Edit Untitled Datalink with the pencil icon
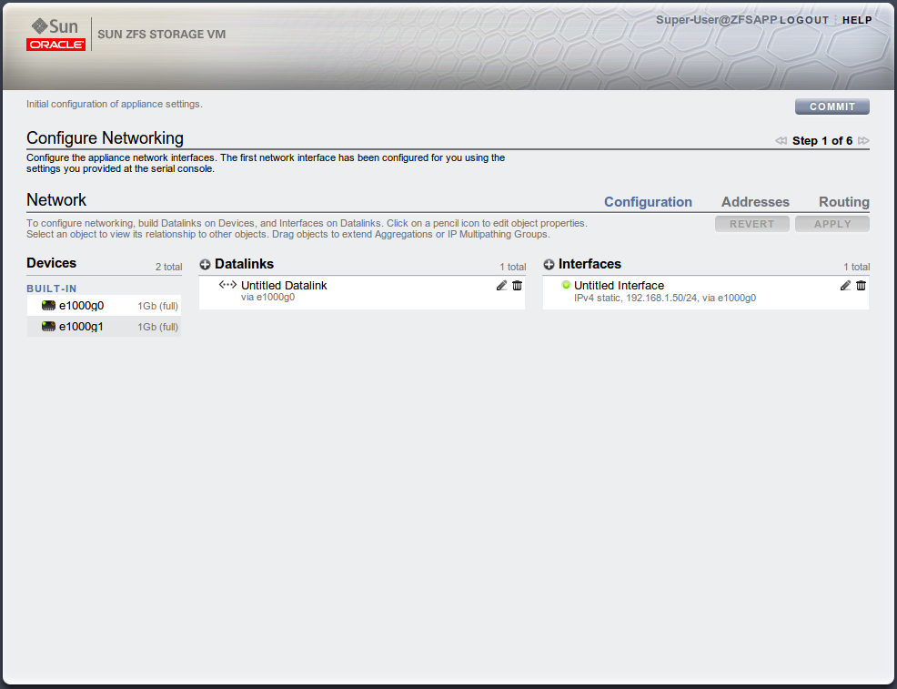Image resolution: width=897 pixels, height=689 pixels. click(x=500, y=285)
